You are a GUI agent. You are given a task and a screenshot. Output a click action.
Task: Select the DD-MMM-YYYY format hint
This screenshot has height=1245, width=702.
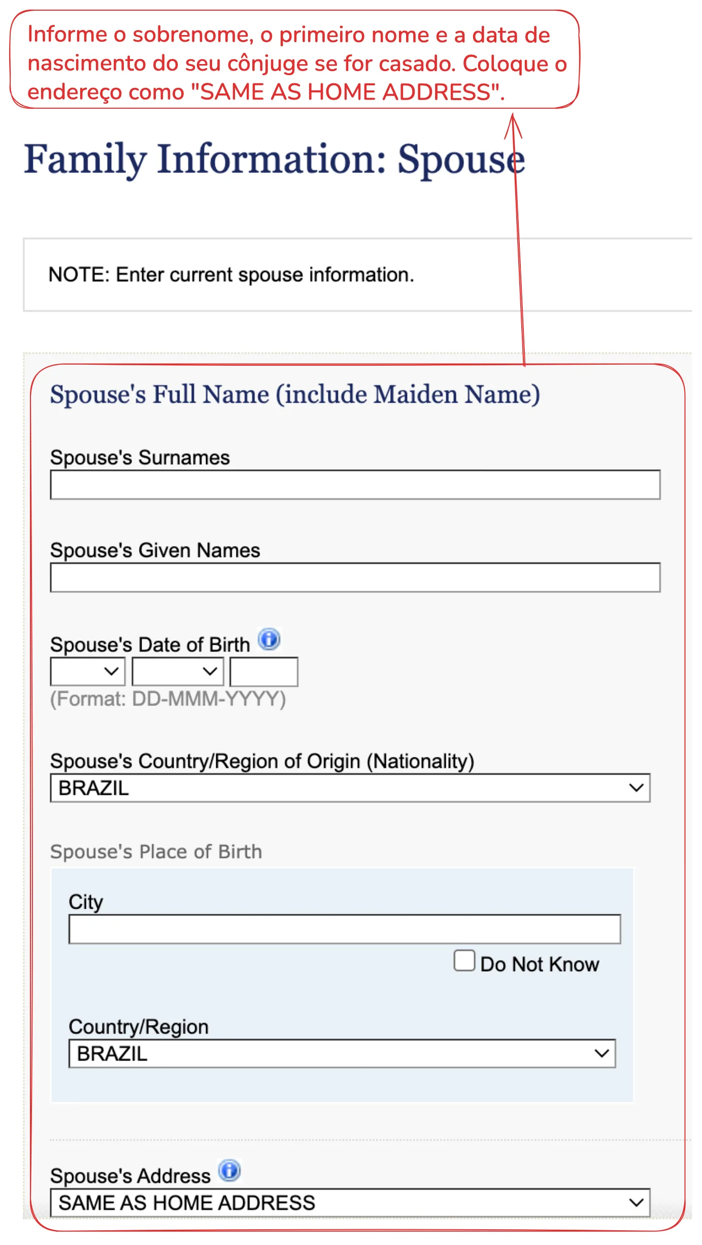pyautogui.click(x=168, y=699)
